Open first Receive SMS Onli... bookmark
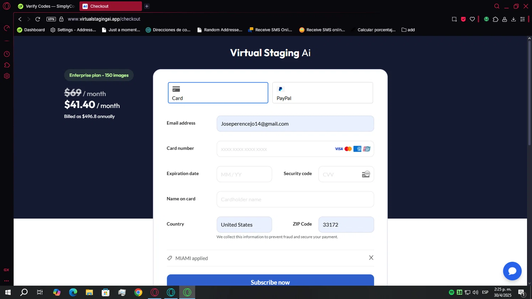532x299 pixels. [270, 30]
